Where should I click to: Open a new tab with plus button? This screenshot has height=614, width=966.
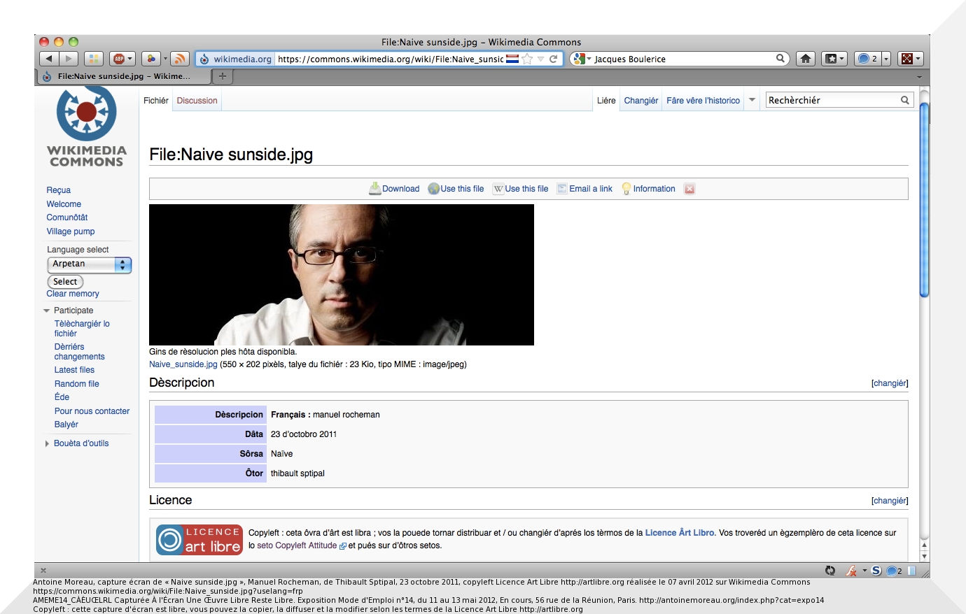(x=222, y=76)
